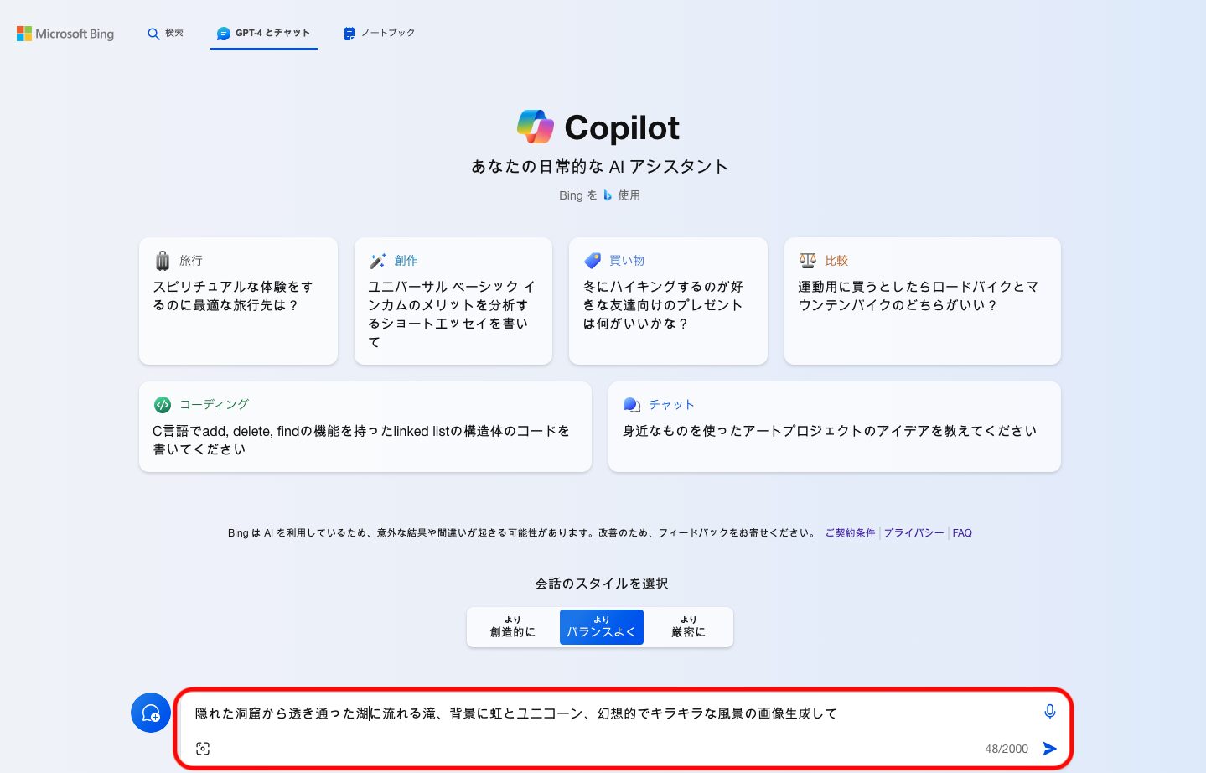Click the 旅行 luggage icon
This screenshot has height=773, width=1206.
(163, 261)
